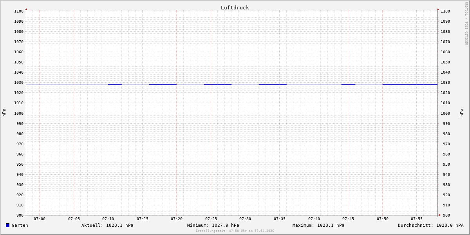Click the rotated hPa label on left side
Image resolution: width=470 pixels, height=235 pixels.
click(4, 112)
